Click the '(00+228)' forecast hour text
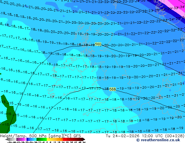This screenshot has width=185, height=143. [175, 136]
